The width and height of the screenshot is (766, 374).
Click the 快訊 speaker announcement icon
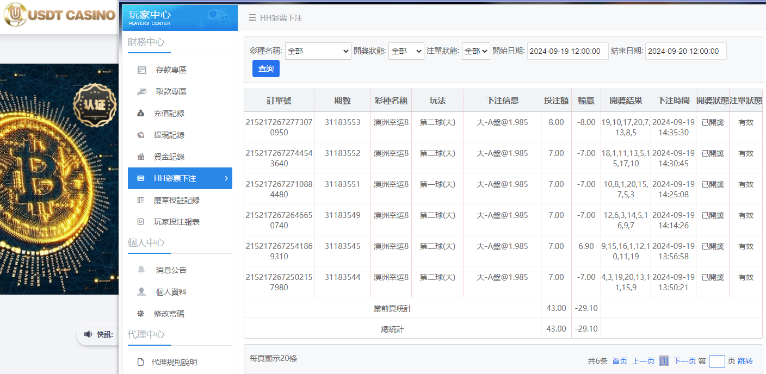(x=88, y=334)
